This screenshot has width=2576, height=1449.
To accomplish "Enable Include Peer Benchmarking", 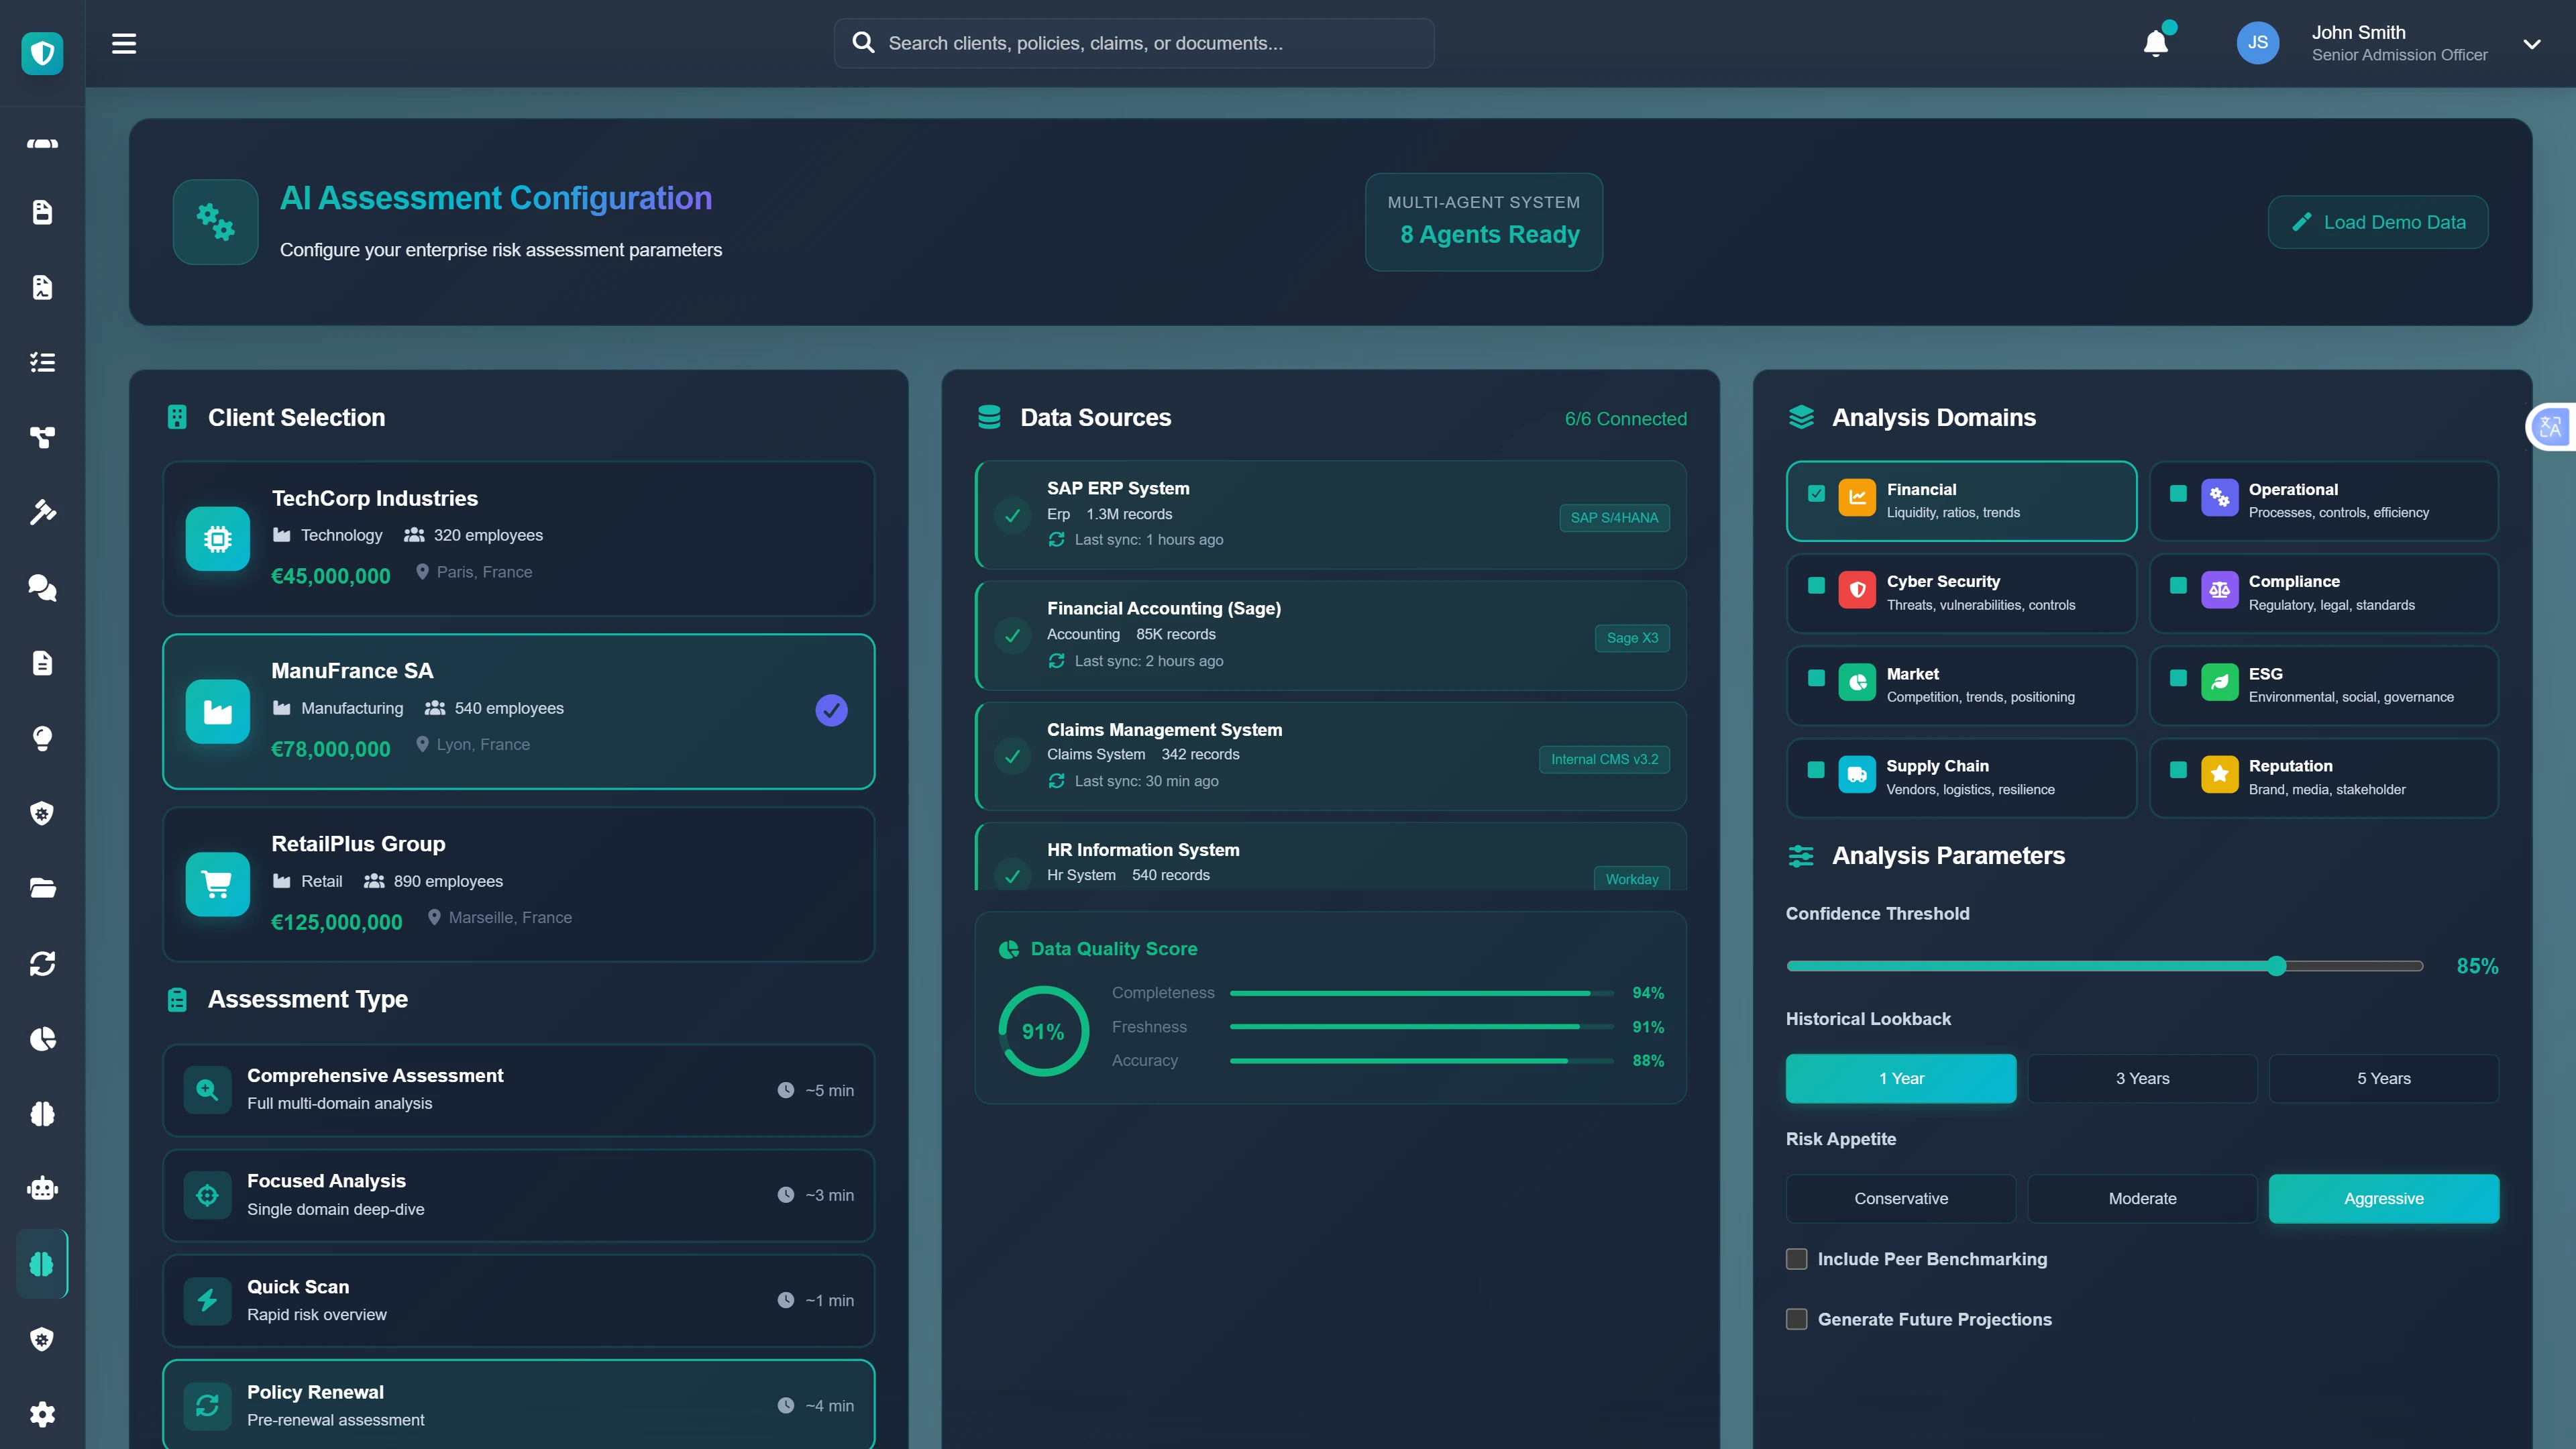I will (x=1797, y=1259).
